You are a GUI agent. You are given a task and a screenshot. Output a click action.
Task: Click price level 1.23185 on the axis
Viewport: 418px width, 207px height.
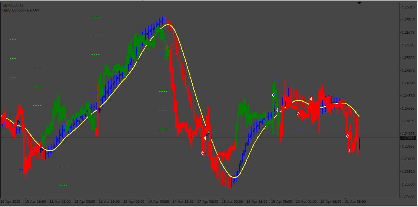408,197
